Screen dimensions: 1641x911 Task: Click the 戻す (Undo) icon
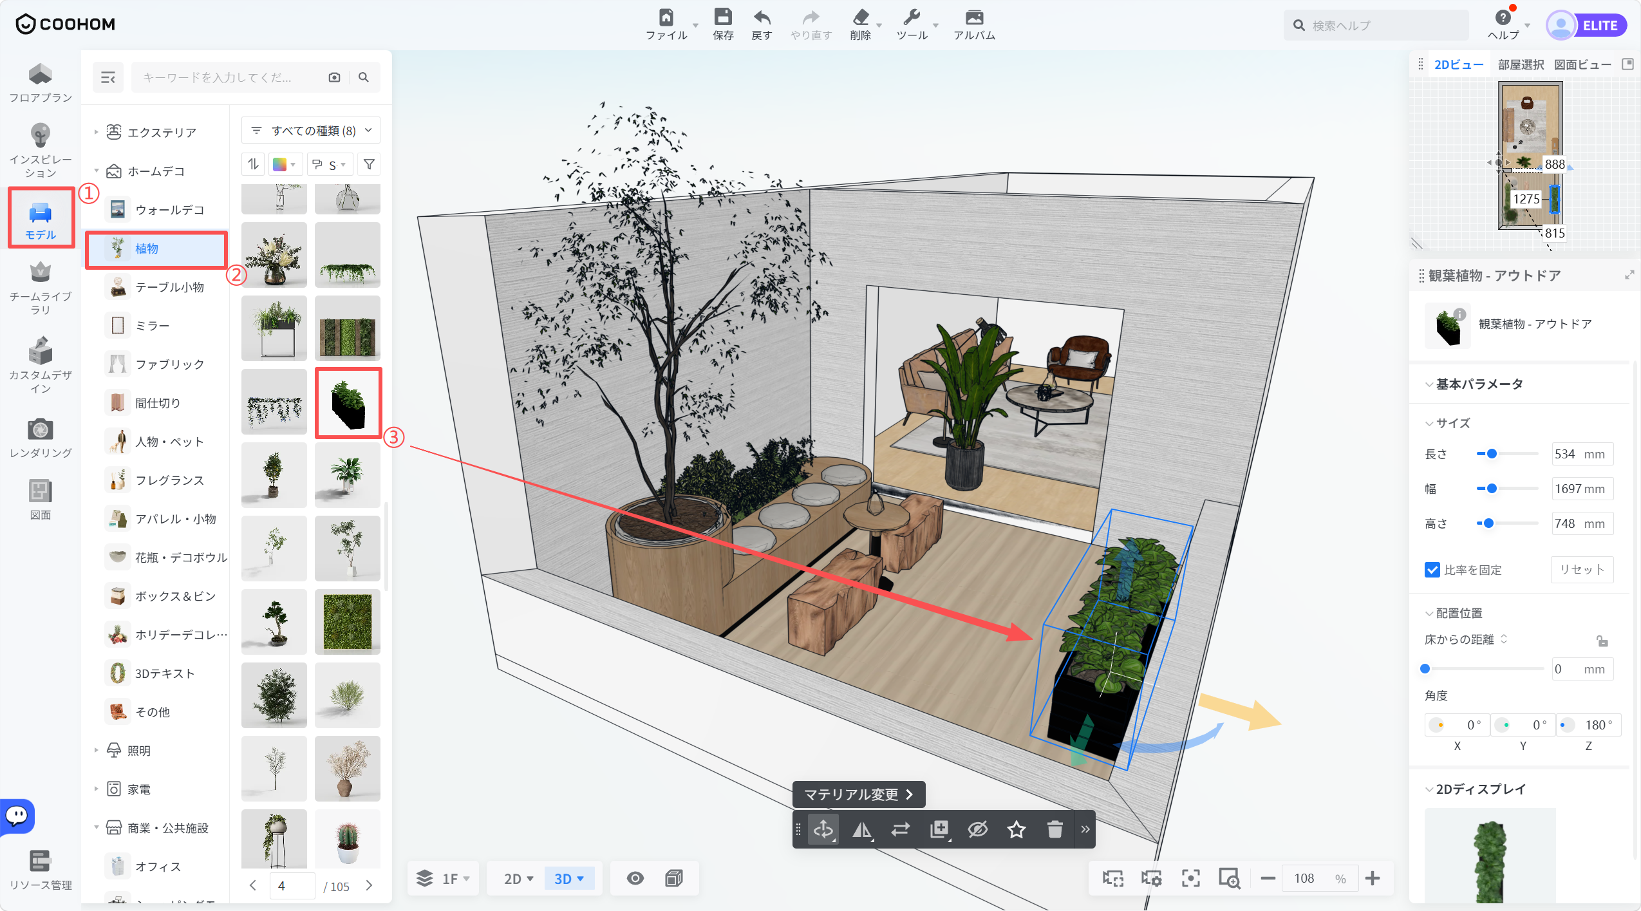pyautogui.click(x=762, y=17)
